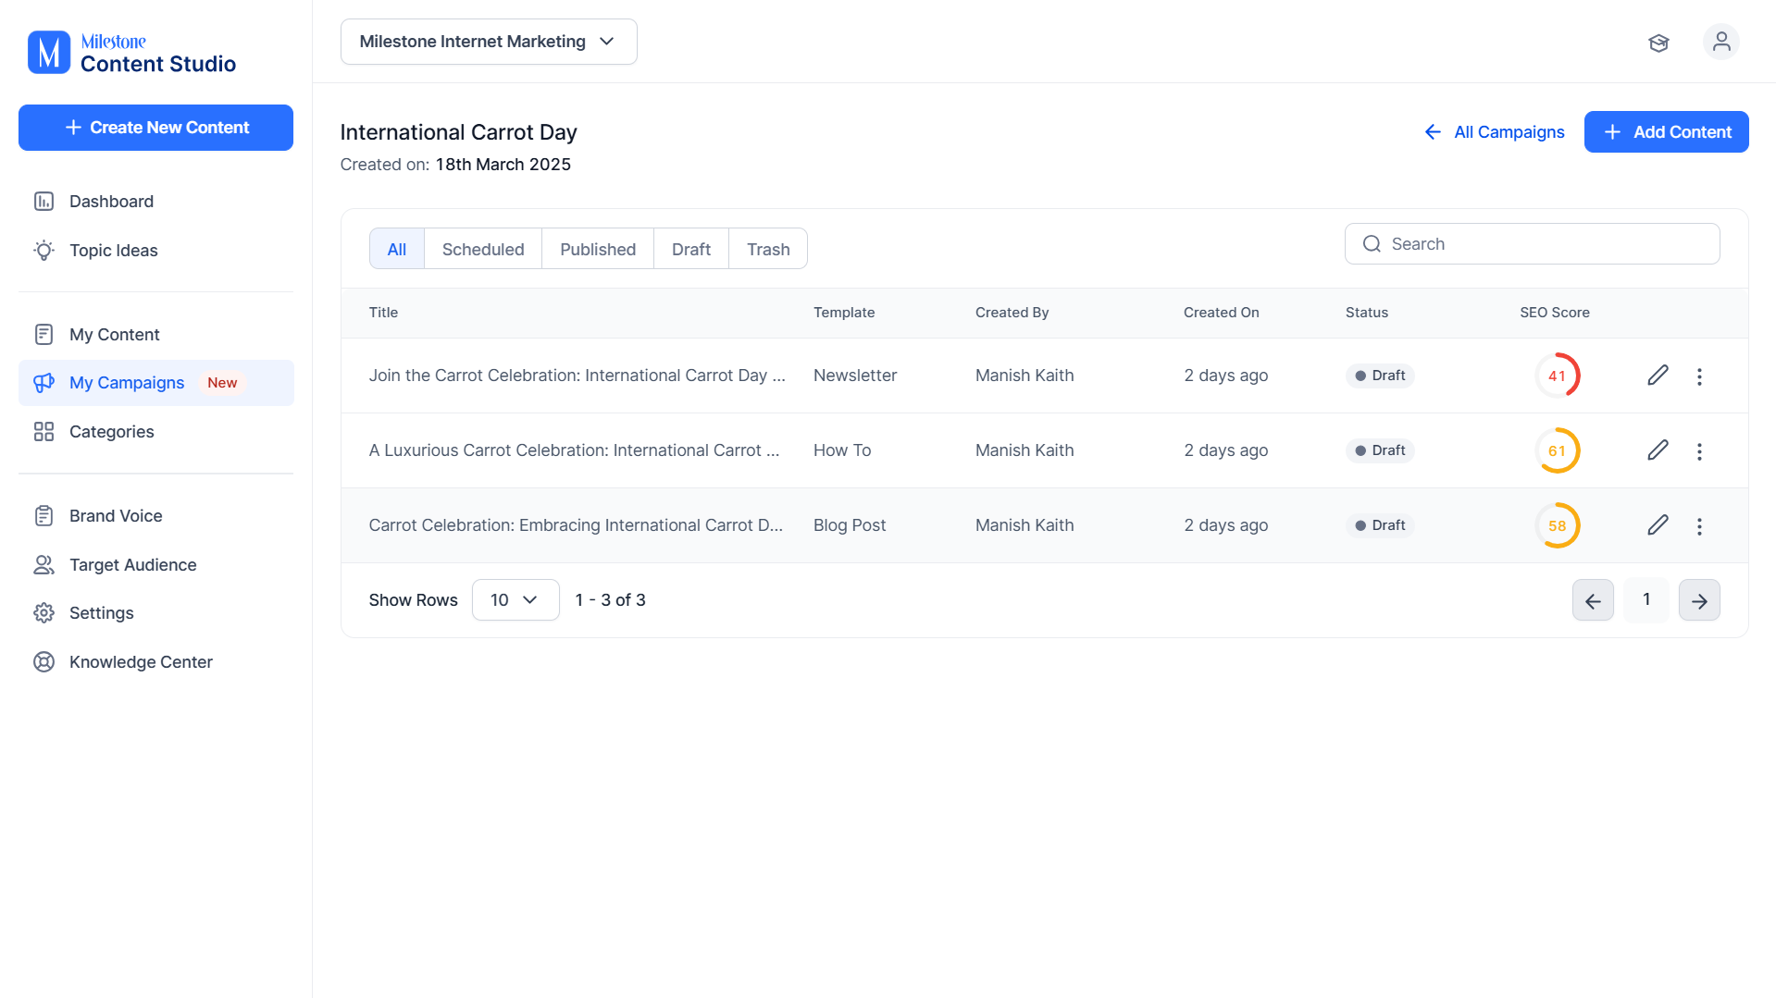This screenshot has width=1776, height=998.
Task: Click the SEO score 61 indicator
Action: coord(1558,450)
